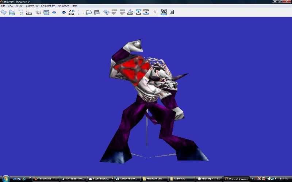
Task: Click the twin columns toolbar icon
Action: coord(38,12)
